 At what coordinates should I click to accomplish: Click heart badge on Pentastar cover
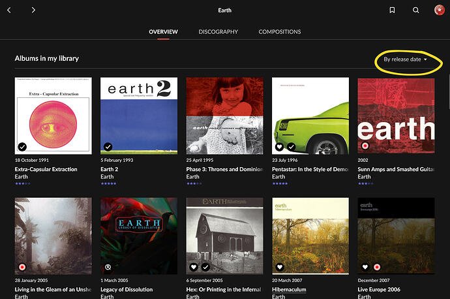(279, 147)
